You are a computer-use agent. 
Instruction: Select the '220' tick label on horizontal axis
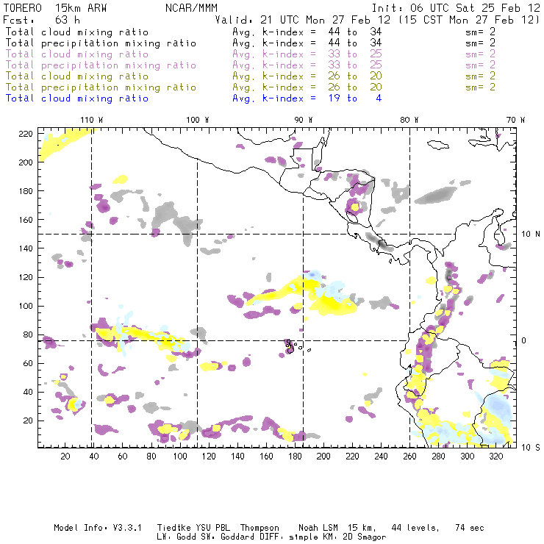tap(352, 457)
